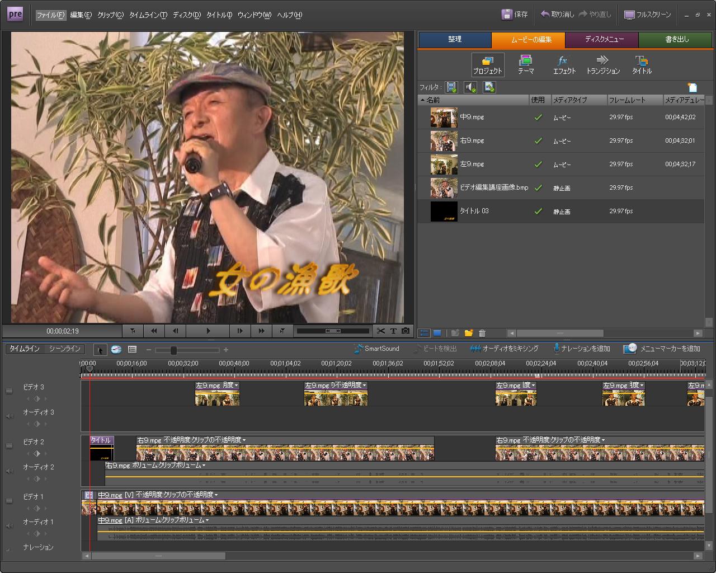
Task: Select the scissors split clip tool
Action: (381, 331)
